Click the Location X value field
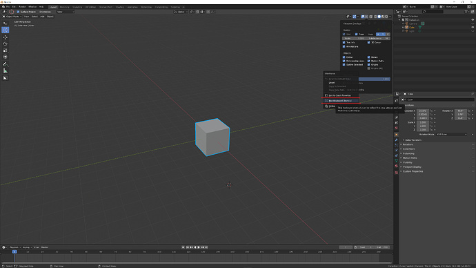476x268 pixels. [x=423, y=111]
